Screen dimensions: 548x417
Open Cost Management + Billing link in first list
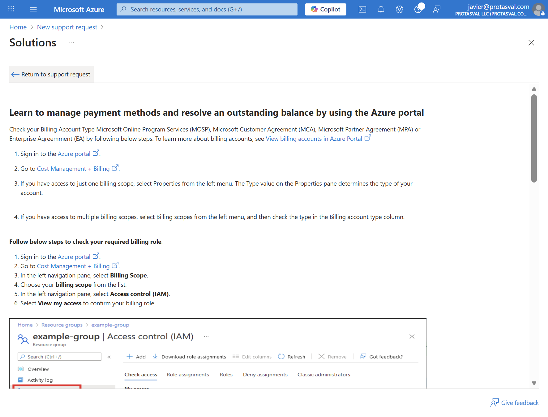tap(77, 169)
